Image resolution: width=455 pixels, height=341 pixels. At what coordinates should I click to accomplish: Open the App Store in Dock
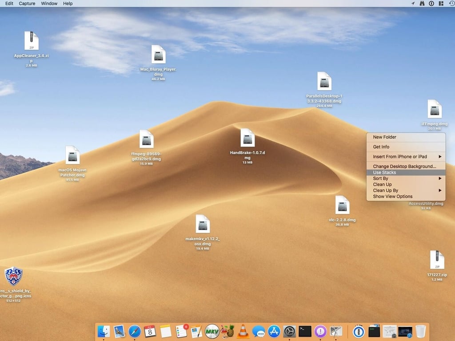[274, 331]
